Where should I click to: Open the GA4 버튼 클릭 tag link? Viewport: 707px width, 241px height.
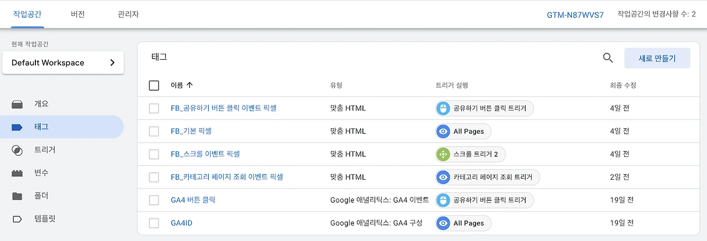click(193, 200)
